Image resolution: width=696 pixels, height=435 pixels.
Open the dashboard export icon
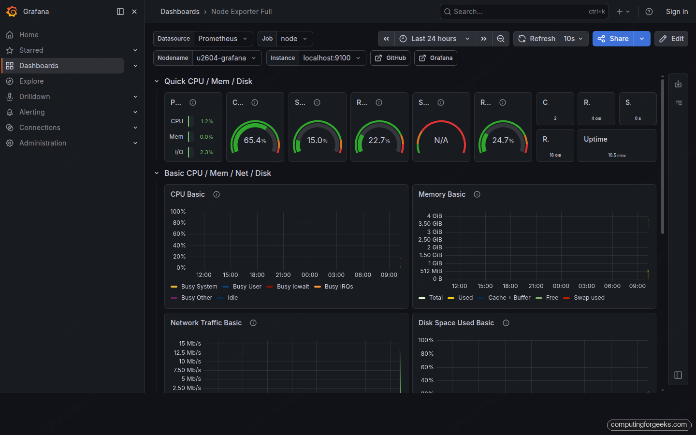678,83
